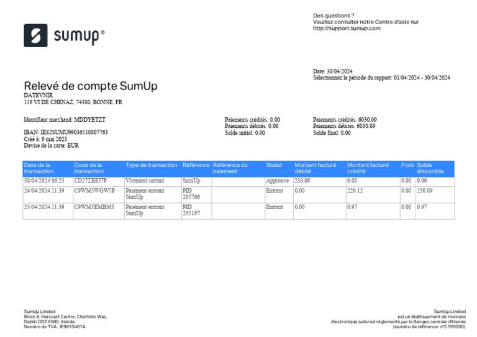Click the sumup wordmark text
477x337 pixels.
click(79, 36)
